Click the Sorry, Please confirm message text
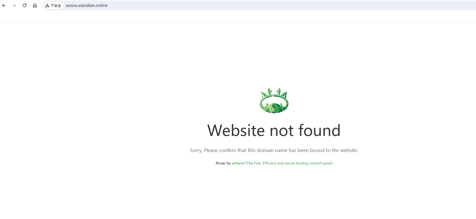 (x=274, y=150)
